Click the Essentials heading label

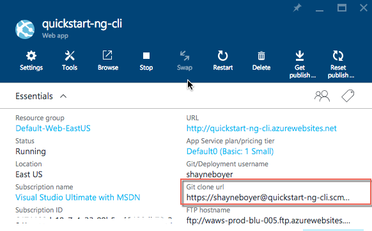[x=34, y=96]
